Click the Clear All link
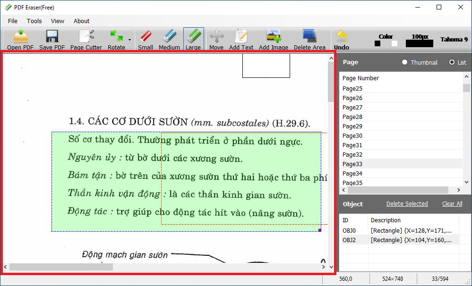Screen dimensions: 472x286 pyautogui.click(x=452, y=204)
